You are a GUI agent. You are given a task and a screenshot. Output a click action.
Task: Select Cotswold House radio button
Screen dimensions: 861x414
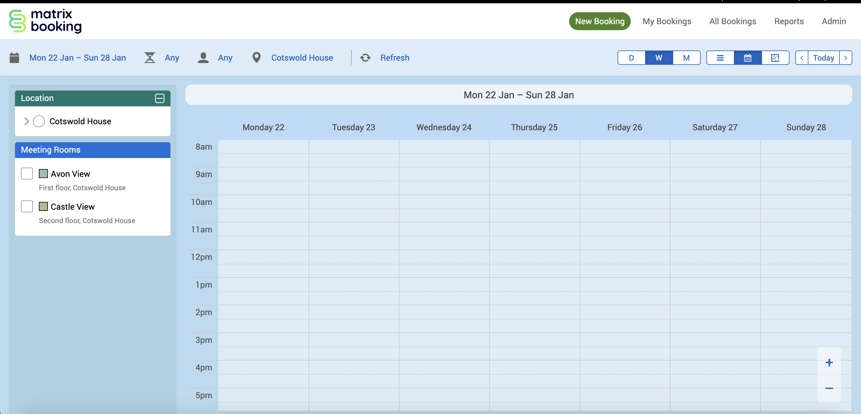(x=39, y=121)
